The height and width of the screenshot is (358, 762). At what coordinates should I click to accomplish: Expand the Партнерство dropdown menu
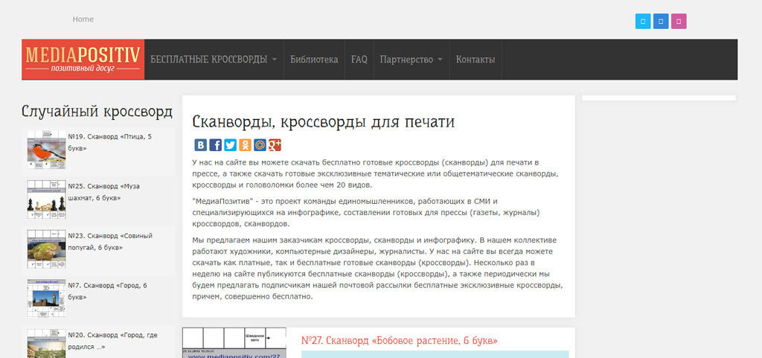coord(411,60)
